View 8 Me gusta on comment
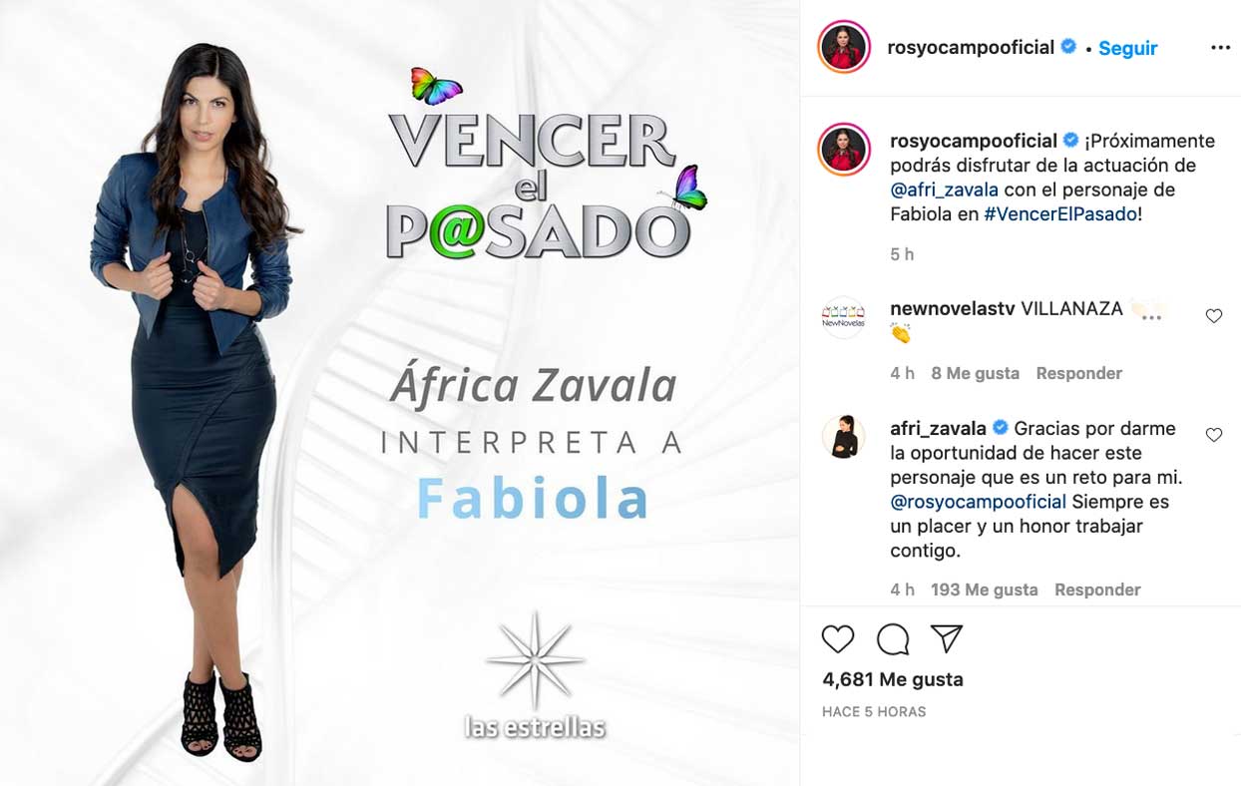The height and width of the screenshot is (786, 1241). (975, 373)
